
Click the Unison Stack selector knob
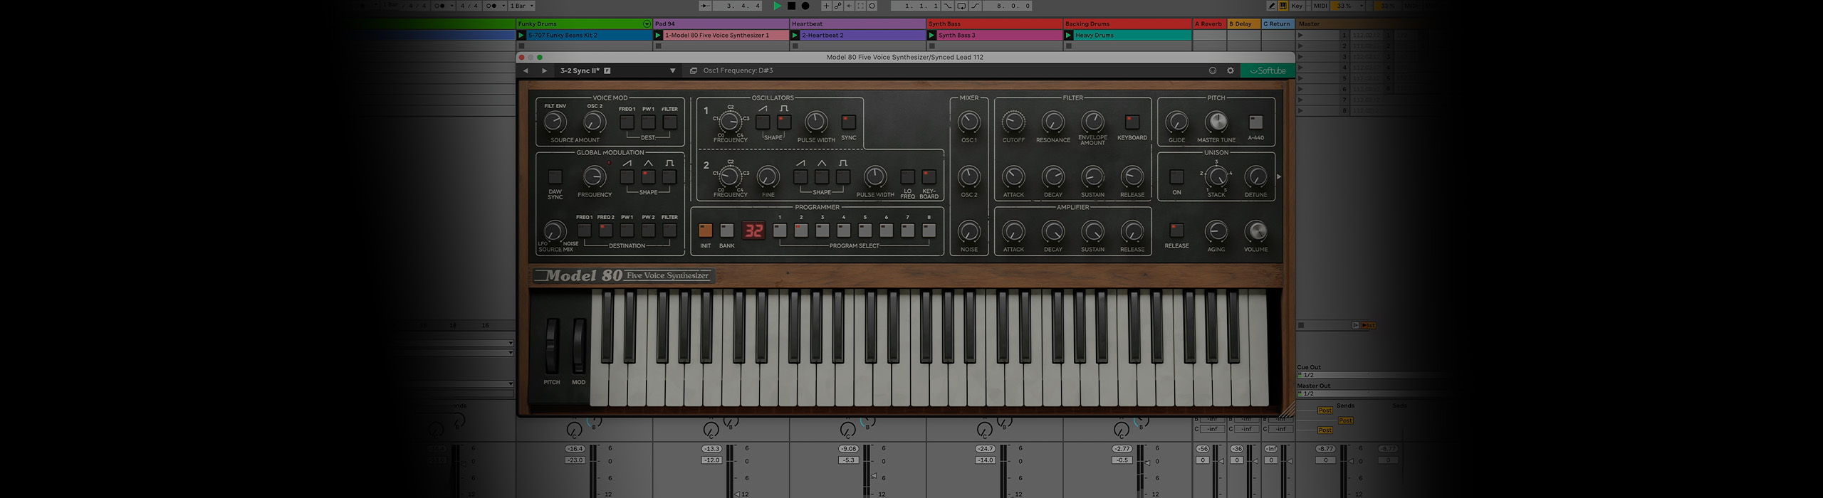pyautogui.click(x=1216, y=176)
